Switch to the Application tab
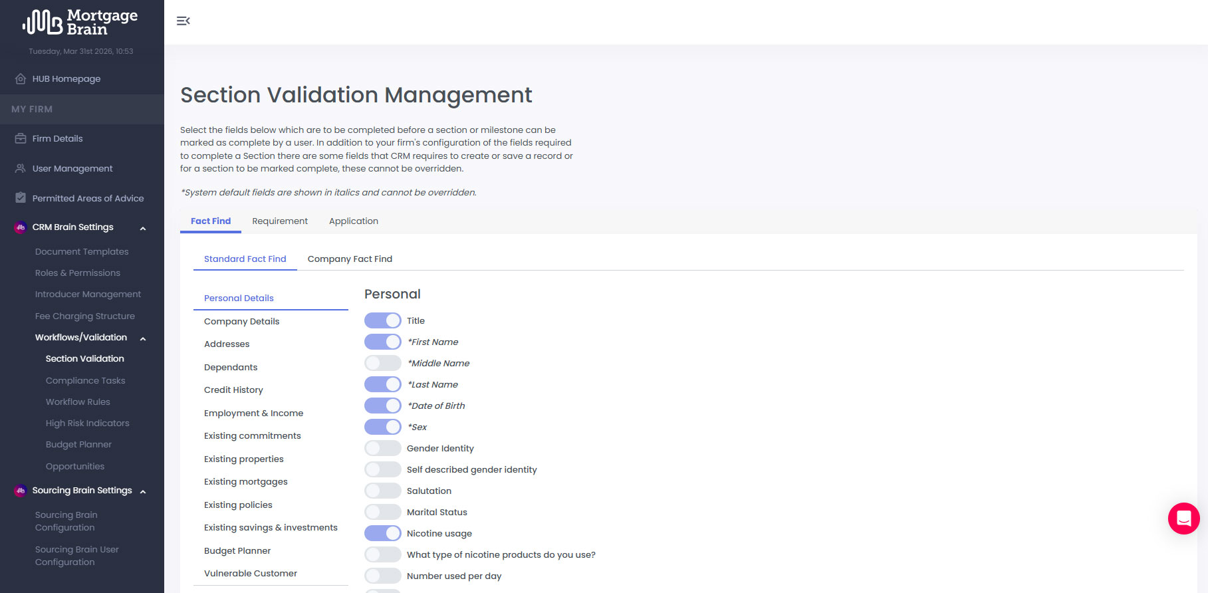The height and width of the screenshot is (593, 1208). 354,221
